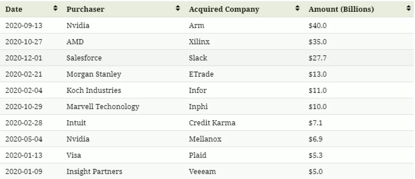Click the Acquired Company sort arrows

click(x=298, y=9)
